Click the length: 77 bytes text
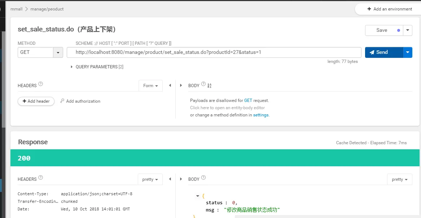This screenshot has height=218, width=421. coord(343,61)
